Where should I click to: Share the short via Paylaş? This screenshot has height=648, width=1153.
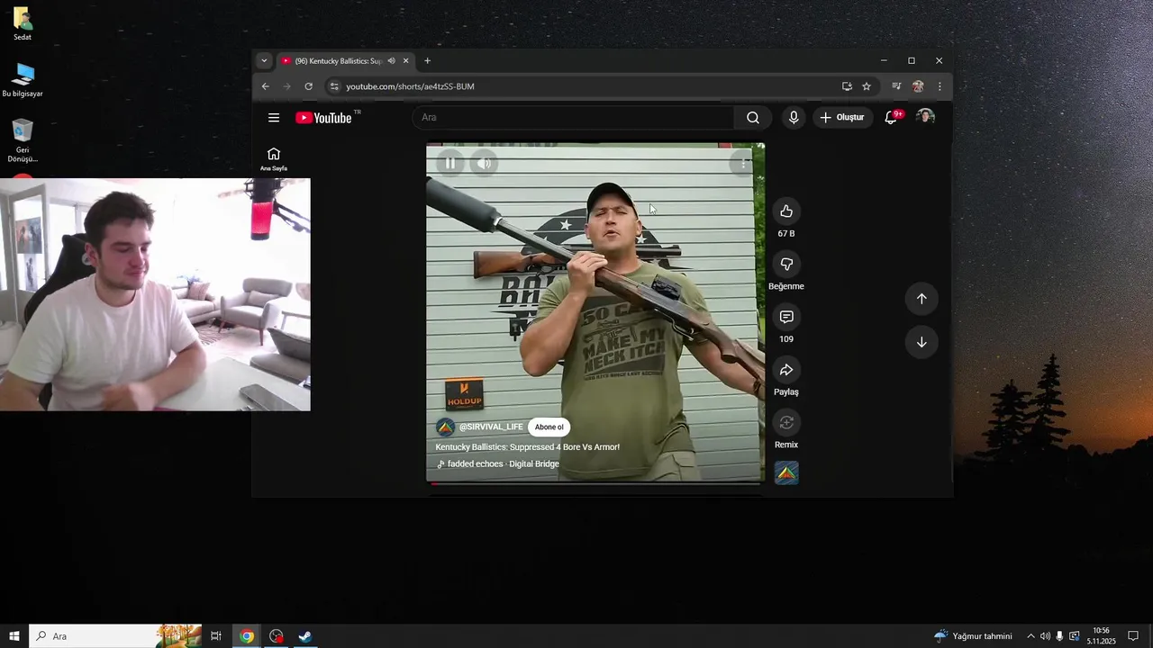pyautogui.click(x=786, y=370)
